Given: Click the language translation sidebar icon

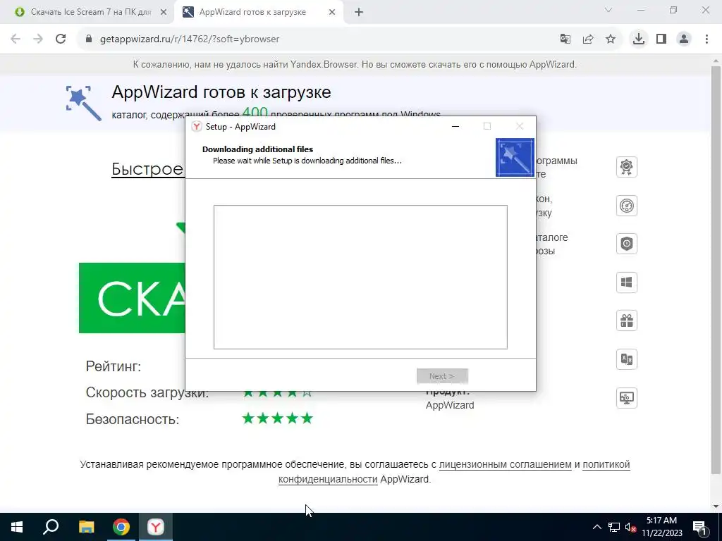Looking at the screenshot, I should [x=627, y=359].
